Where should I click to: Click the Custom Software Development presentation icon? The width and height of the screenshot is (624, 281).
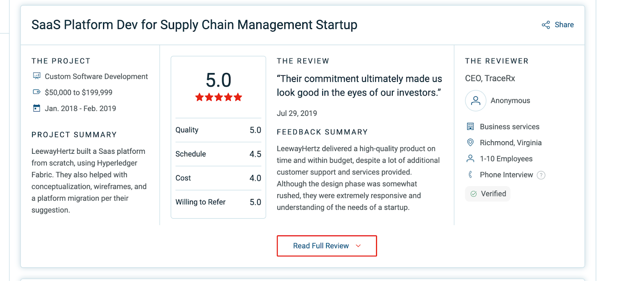37,76
